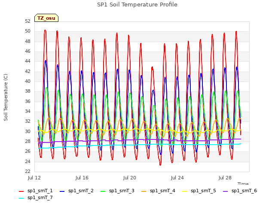Image resolution: width=275 pixels, height=206 pixels.
Task: Click the 36 y-axis tick label
Action: point(27,101)
